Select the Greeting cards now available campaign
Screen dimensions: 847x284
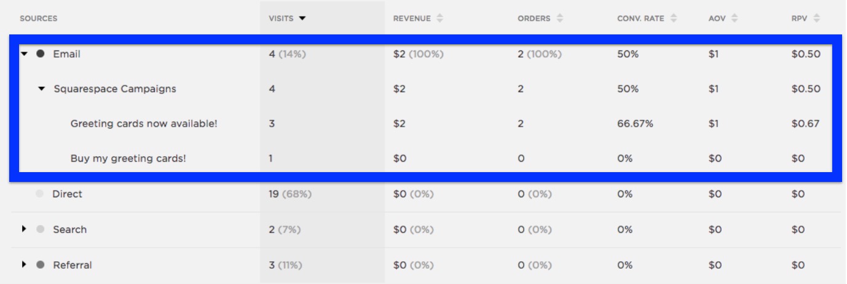coord(144,124)
